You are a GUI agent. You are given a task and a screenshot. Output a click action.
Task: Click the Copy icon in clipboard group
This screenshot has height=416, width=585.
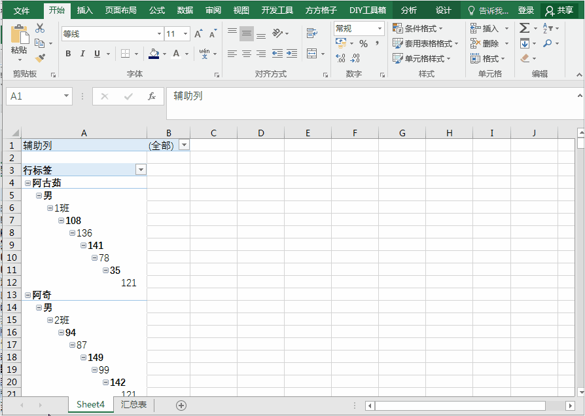(x=39, y=43)
